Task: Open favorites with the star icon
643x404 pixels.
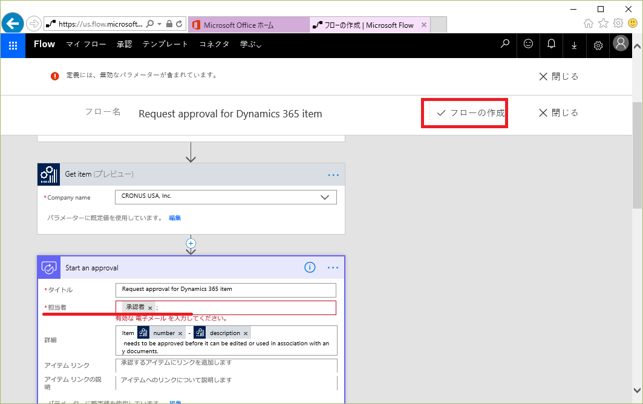Action: point(603,23)
